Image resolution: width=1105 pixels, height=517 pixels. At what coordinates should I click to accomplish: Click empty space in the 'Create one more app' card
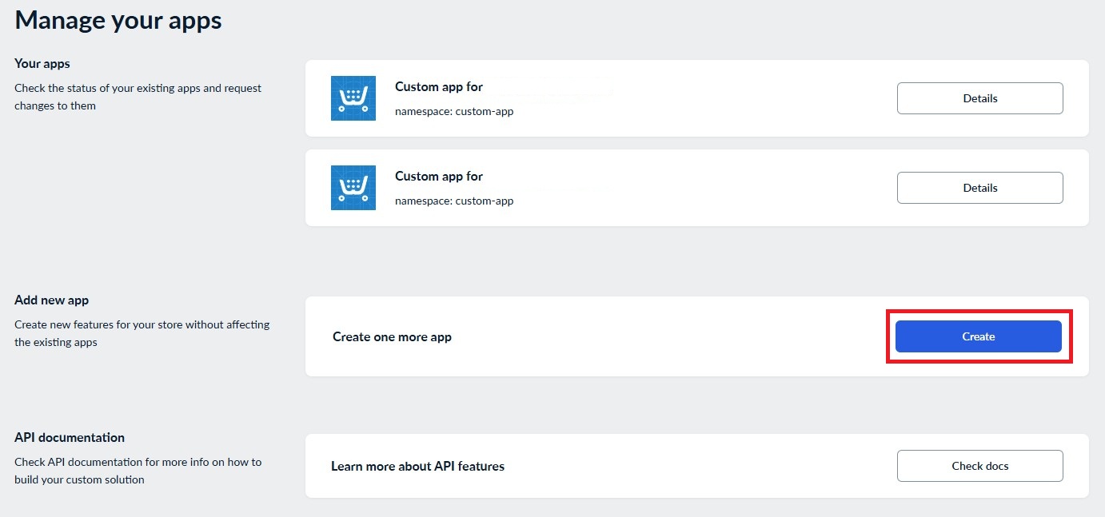(x=656, y=337)
